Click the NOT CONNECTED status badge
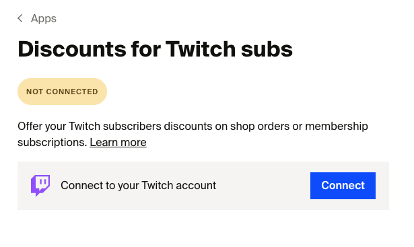414x247 pixels. tap(62, 92)
